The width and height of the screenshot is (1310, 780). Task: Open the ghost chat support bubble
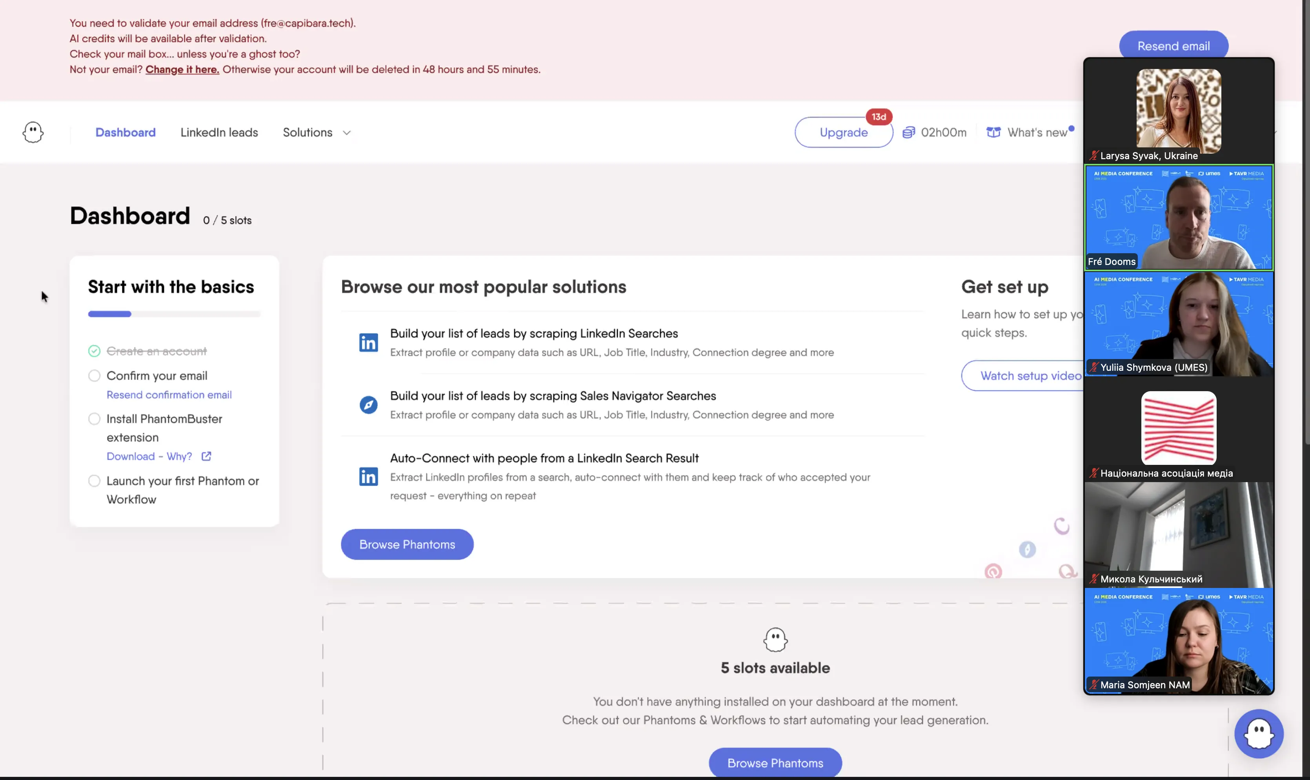pyautogui.click(x=1259, y=734)
